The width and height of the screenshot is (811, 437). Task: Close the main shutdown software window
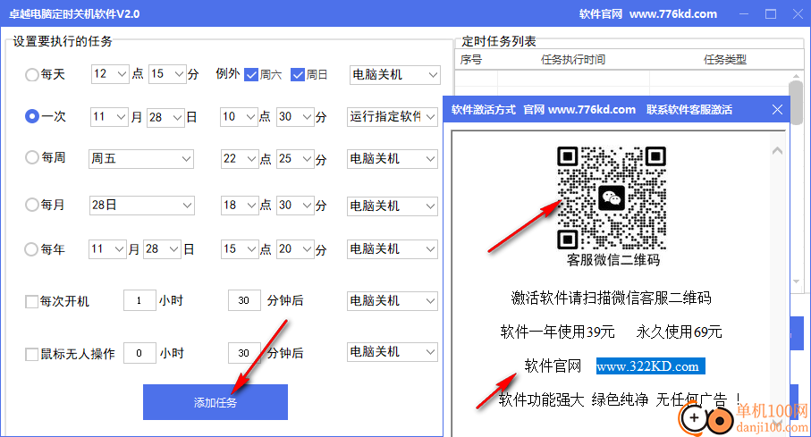(x=798, y=14)
